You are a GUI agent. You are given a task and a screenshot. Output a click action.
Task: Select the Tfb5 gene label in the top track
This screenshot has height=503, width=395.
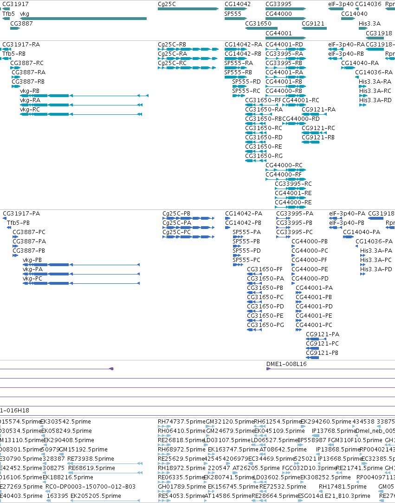coord(9,14)
